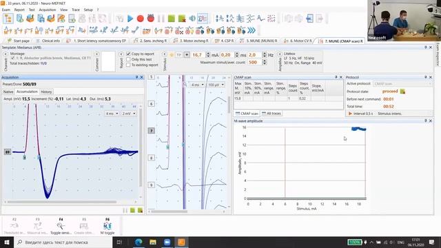Click the double chevron more-tests icon
Viewport: 441px width, 248px height.
(252, 30)
